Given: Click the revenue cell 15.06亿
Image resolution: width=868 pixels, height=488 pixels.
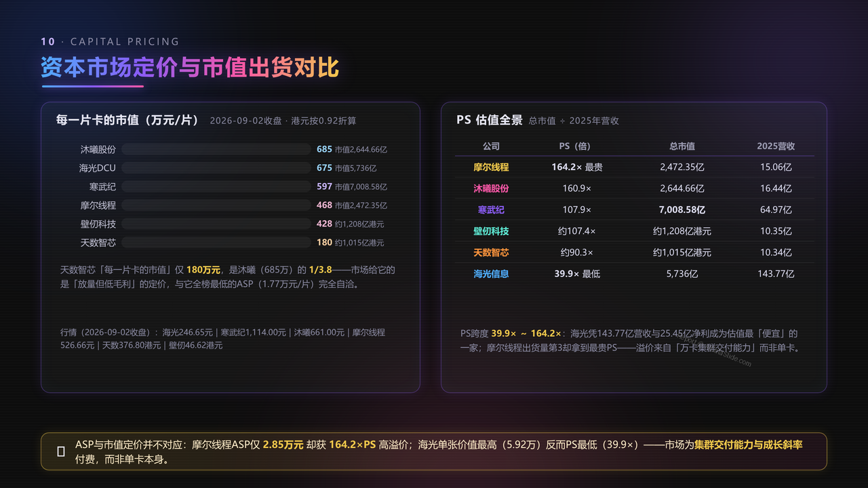Looking at the screenshot, I should [x=776, y=167].
